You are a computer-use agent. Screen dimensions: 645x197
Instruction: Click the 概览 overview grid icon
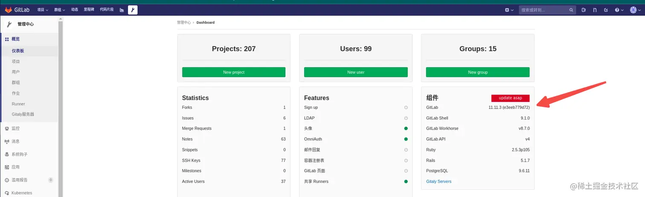pyautogui.click(x=7, y=39)
